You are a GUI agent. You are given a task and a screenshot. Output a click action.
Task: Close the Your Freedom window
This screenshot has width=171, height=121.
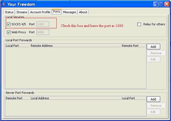pyautogui.click(x=167, y=4)
